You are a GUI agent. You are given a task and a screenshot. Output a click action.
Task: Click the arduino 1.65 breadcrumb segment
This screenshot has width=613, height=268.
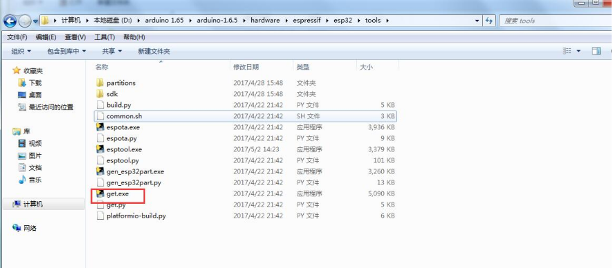(x=164, y=20)
